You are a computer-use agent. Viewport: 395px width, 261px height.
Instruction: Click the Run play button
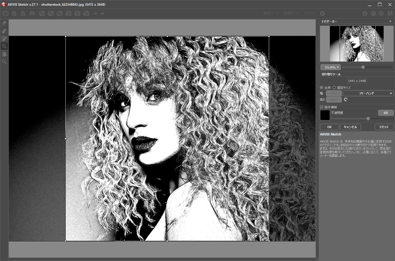pos(322,14)
